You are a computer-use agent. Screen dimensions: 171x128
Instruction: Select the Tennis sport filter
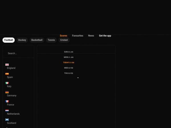(x=51, y=40)
